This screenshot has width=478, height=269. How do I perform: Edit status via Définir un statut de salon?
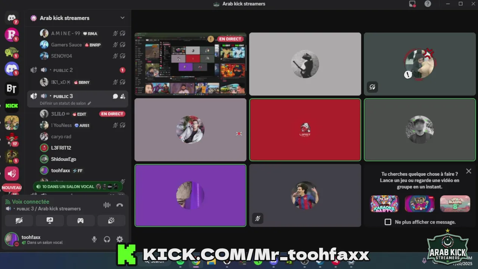(65, 103)
